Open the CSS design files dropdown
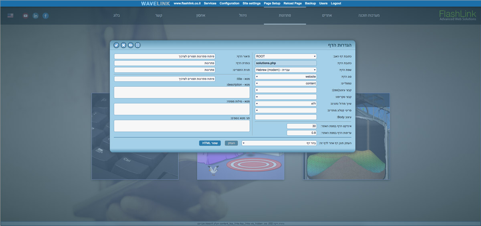The image size is (481, 226). 286,90
